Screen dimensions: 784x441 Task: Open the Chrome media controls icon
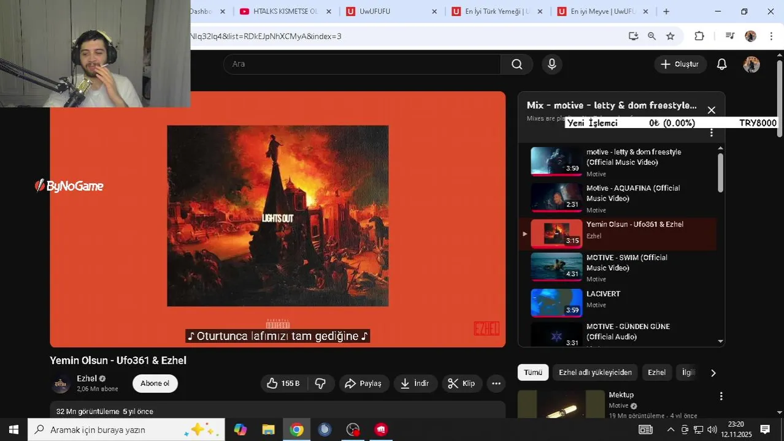730,36
